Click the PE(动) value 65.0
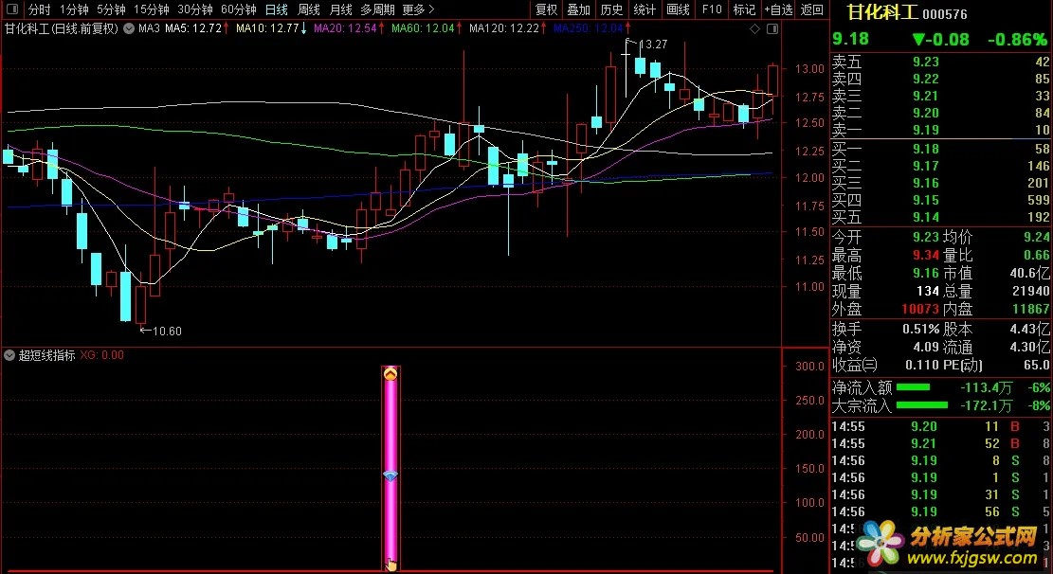The image size is (1053, 574). (1037, 366)
